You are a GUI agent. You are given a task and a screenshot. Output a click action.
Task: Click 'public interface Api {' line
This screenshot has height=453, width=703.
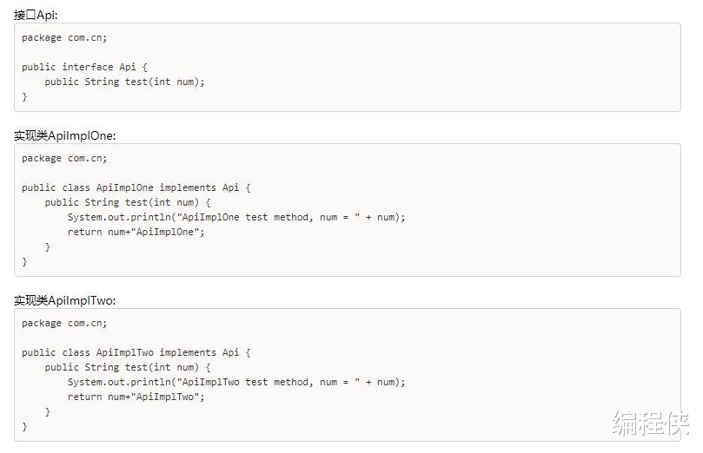pos(85,67)
